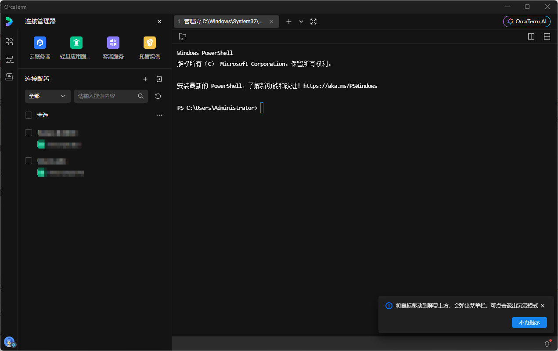Click the 托管实例 icon
The image size is (558, 351).
[x=149, y=43]
